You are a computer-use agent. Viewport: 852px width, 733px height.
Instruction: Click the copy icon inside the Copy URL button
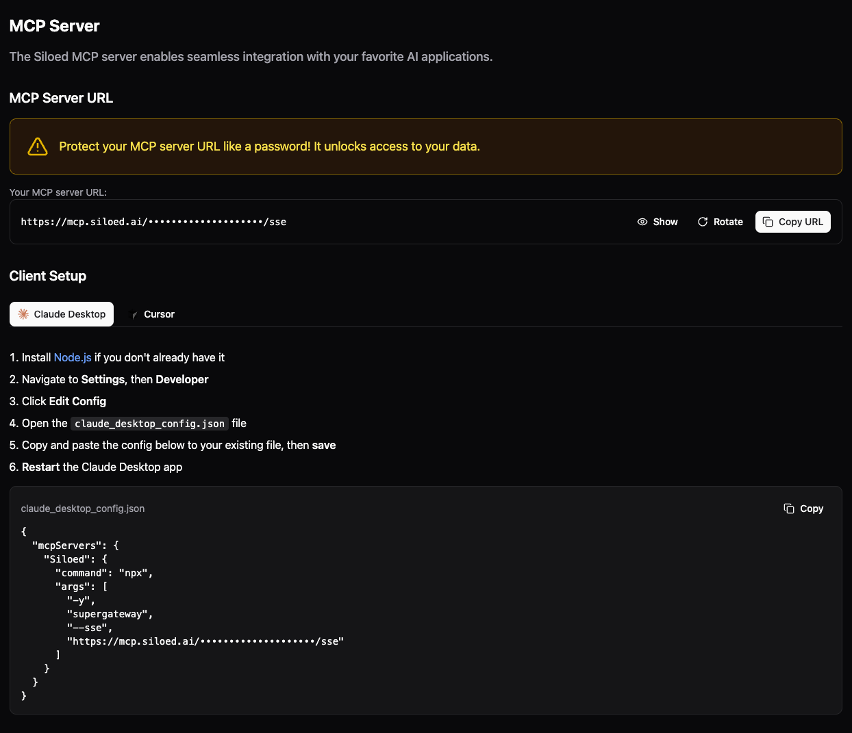(768, 222)
